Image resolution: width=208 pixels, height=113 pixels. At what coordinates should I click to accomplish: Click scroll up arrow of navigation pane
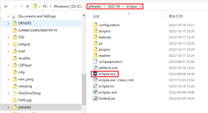pyautogui.click(x=84, y=16)
